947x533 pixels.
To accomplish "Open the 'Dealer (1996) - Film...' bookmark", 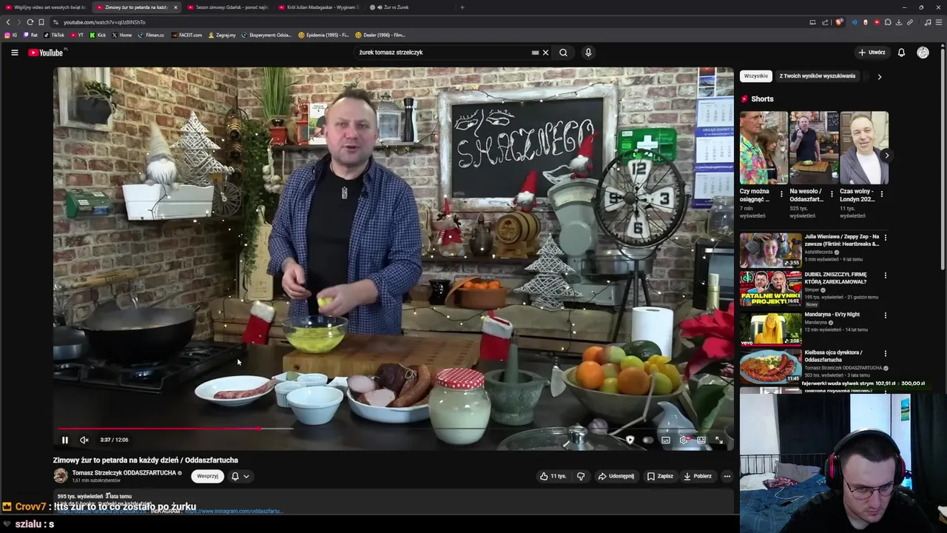I will (380, 35).
